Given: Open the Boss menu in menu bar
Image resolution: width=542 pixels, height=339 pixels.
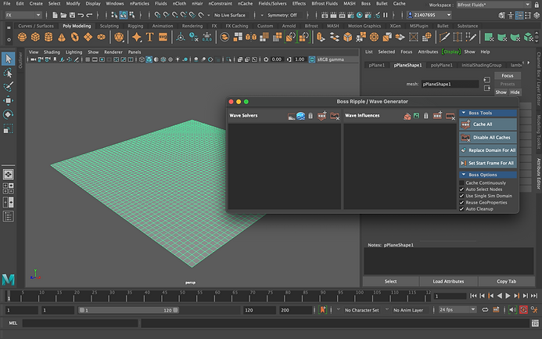Looking at the screenshot, I should point(366,3).
